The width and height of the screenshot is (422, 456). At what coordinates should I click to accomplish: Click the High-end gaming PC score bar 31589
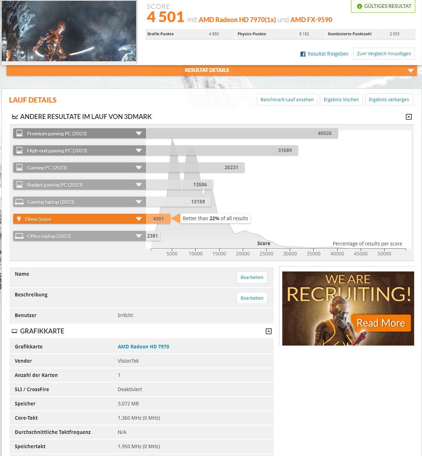point(222,150)
